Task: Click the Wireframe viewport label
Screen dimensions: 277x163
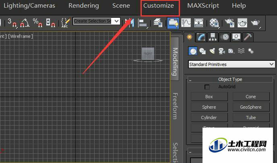Action: point(21,36)
